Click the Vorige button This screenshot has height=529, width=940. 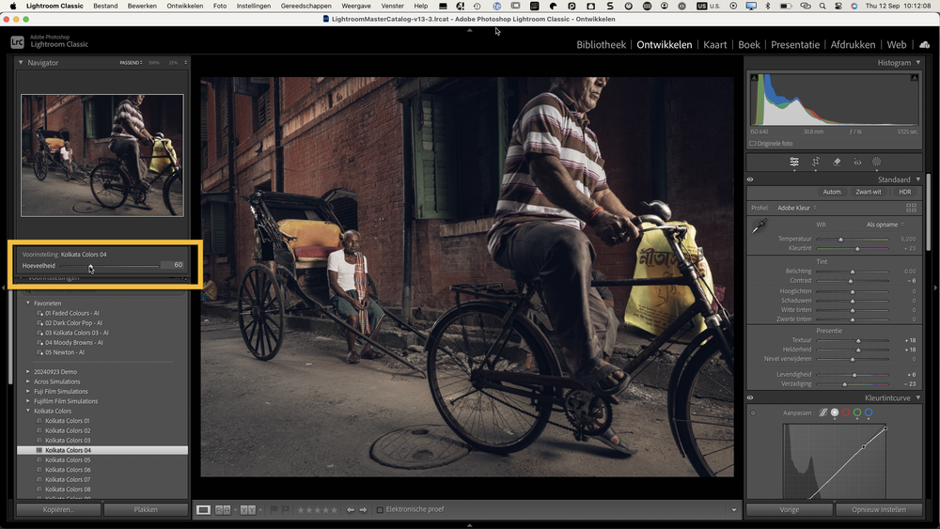[x=789, y=510]
